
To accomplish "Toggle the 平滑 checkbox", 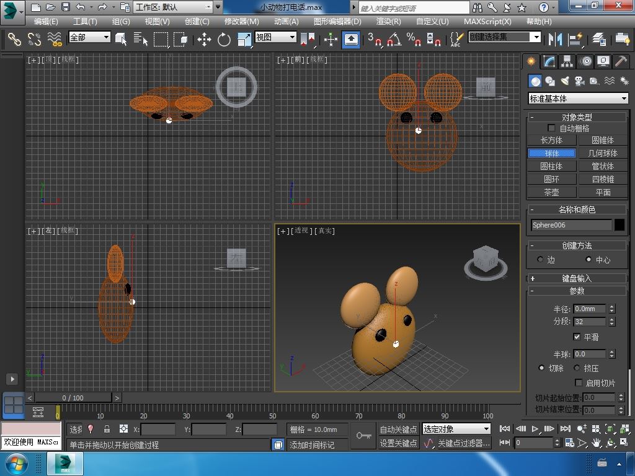I will [x=577, y=337].
